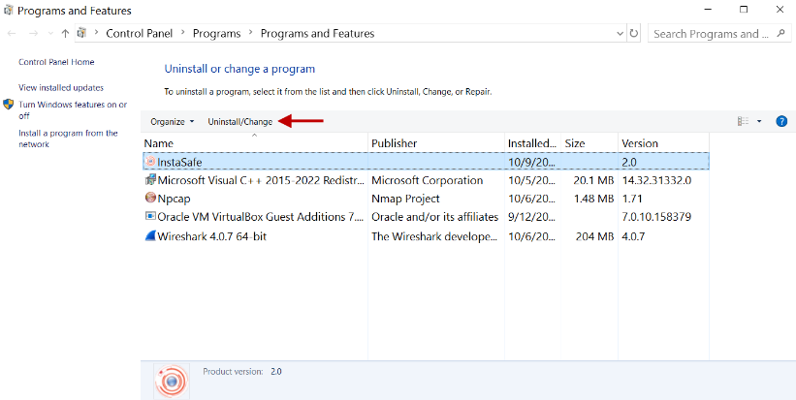Click the Npcap program icon

point(150,199)
